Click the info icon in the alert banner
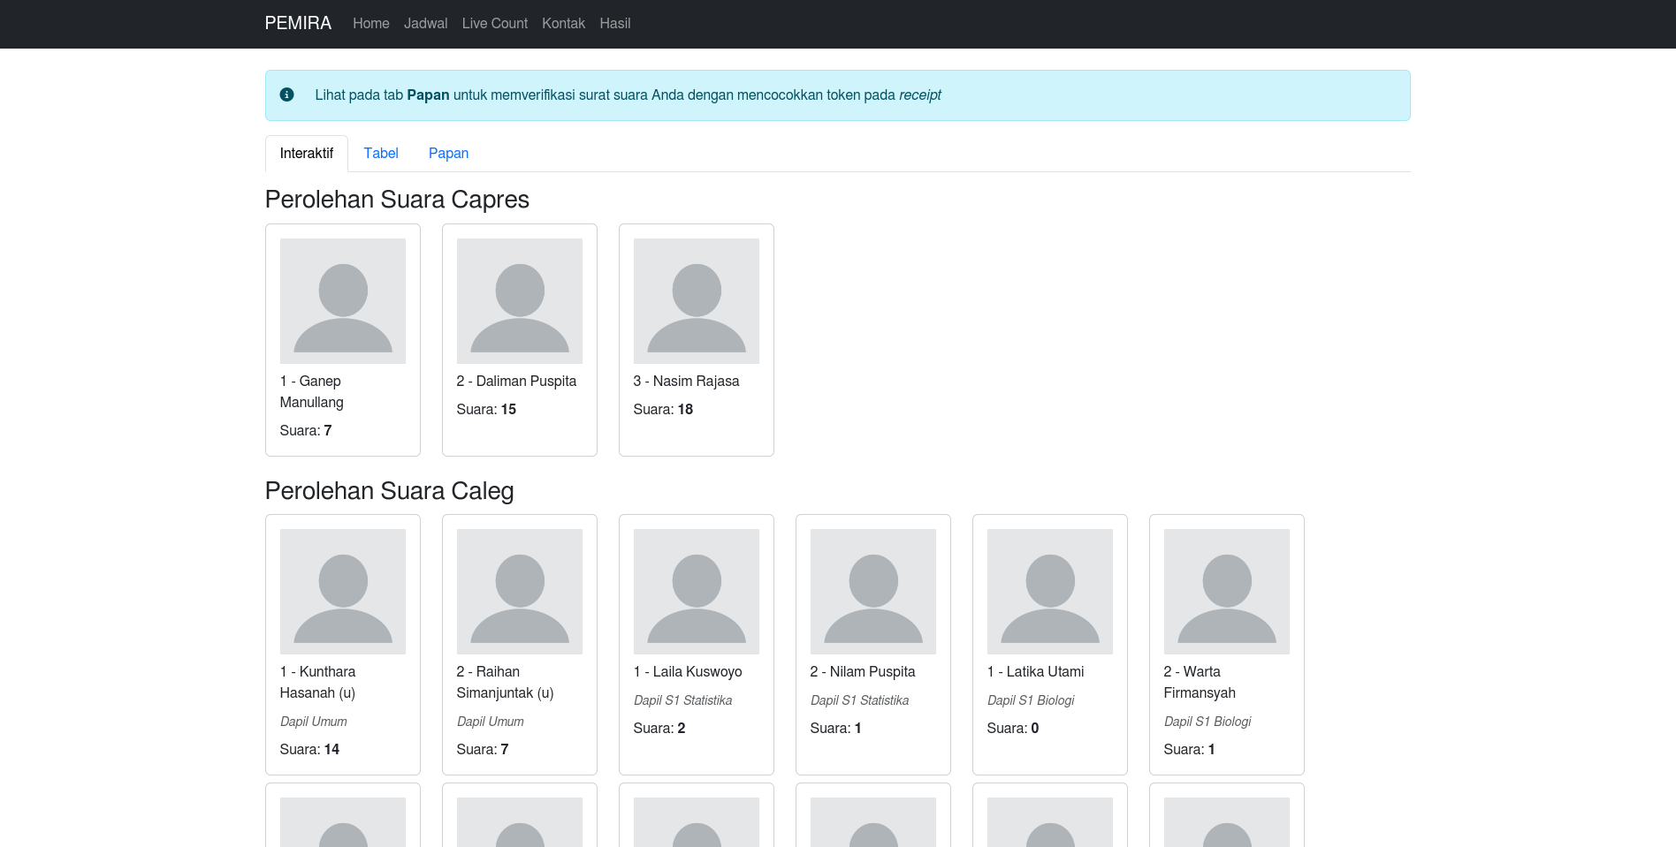The image size is (1676, 847). (x=286, y=95)
